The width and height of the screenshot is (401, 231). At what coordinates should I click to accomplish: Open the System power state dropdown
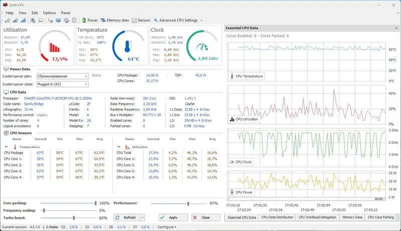62,84
